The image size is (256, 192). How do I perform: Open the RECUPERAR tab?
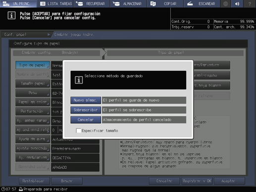coord(92,3)
